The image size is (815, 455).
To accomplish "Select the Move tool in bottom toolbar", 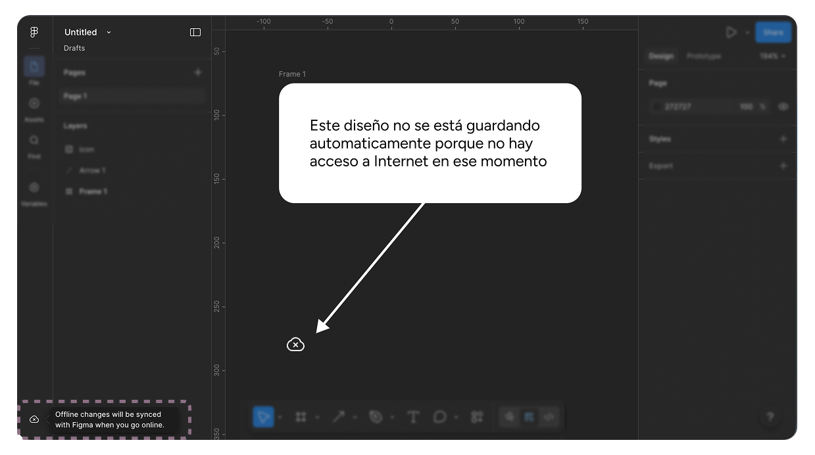I will [263, 417].
